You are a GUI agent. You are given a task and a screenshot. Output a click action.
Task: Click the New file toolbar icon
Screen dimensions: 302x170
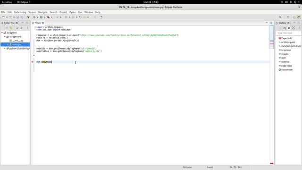(3, 17)
